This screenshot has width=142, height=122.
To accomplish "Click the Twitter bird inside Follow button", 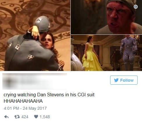I will (116, 80).
